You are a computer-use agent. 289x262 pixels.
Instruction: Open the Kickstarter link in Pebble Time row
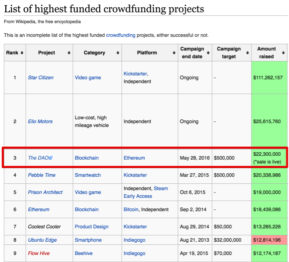(135, 175)
